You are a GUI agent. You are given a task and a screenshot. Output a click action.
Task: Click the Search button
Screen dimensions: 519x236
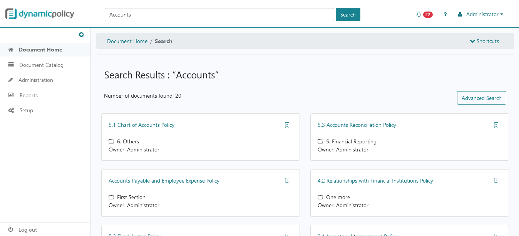pos(348,15)
